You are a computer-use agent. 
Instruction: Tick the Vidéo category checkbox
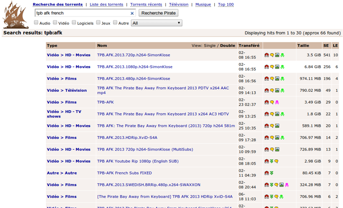coord(55,23)
